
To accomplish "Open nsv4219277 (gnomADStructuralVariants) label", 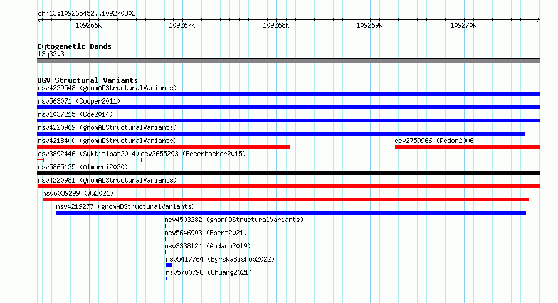I will [125, 206].
